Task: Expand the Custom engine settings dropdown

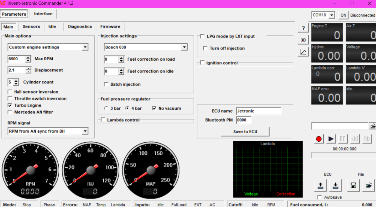Action: pyautogui.click(x=85, y=47)
